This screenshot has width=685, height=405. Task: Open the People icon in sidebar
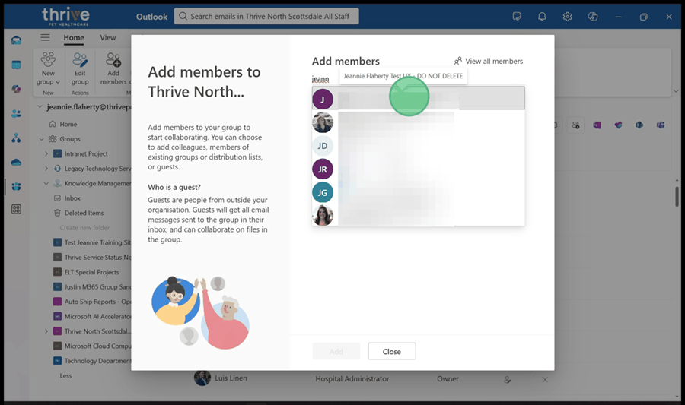(16, 114)
